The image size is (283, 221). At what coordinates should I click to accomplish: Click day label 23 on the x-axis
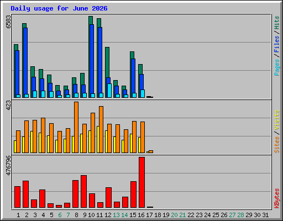coord(199,215)
